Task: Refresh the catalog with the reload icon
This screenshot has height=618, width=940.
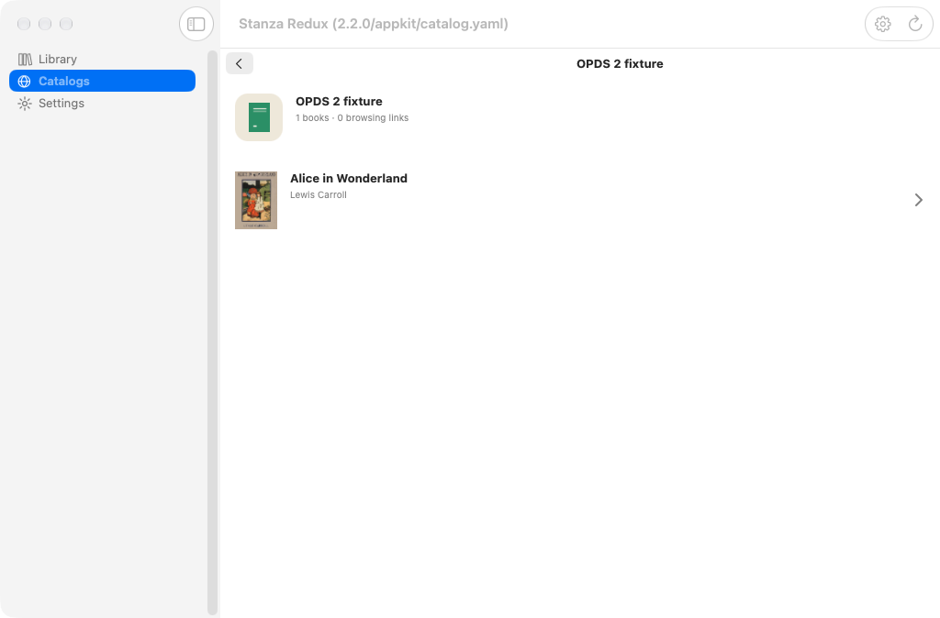Action: 915,24
